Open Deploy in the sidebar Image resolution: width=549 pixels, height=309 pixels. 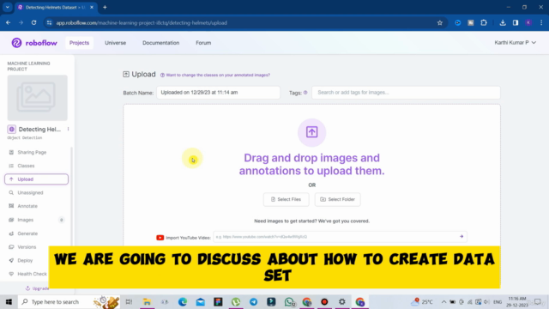click(25, 260)
